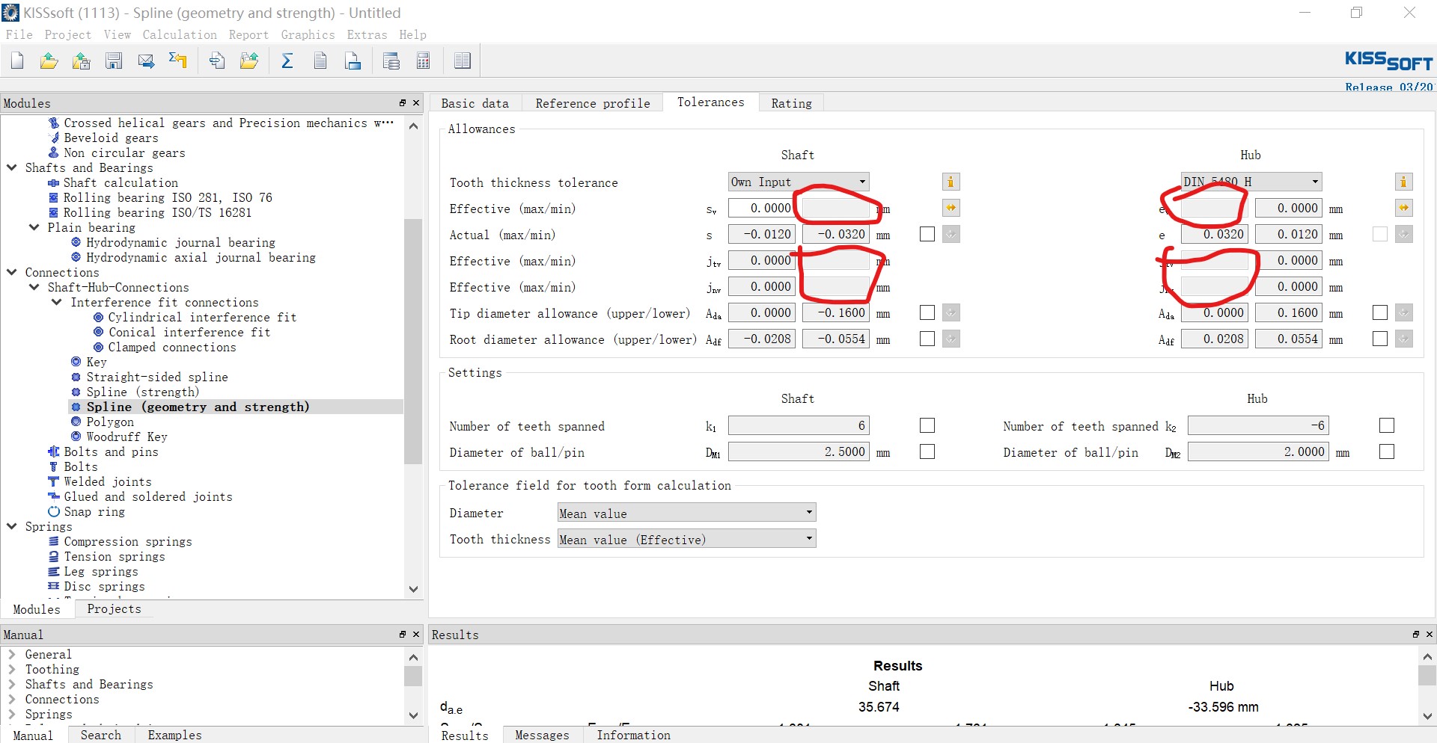Enable checkbox for shaft ball/pin diameter DM1

coord(927,451)
